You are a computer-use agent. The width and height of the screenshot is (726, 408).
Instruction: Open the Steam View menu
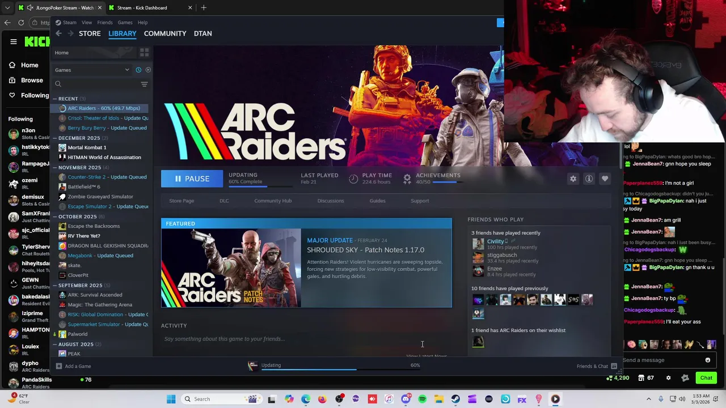point(87,23)
